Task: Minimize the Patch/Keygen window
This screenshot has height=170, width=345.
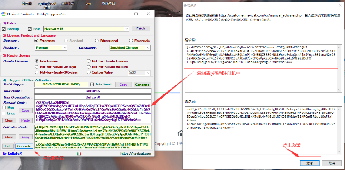Action: [124, 14]
